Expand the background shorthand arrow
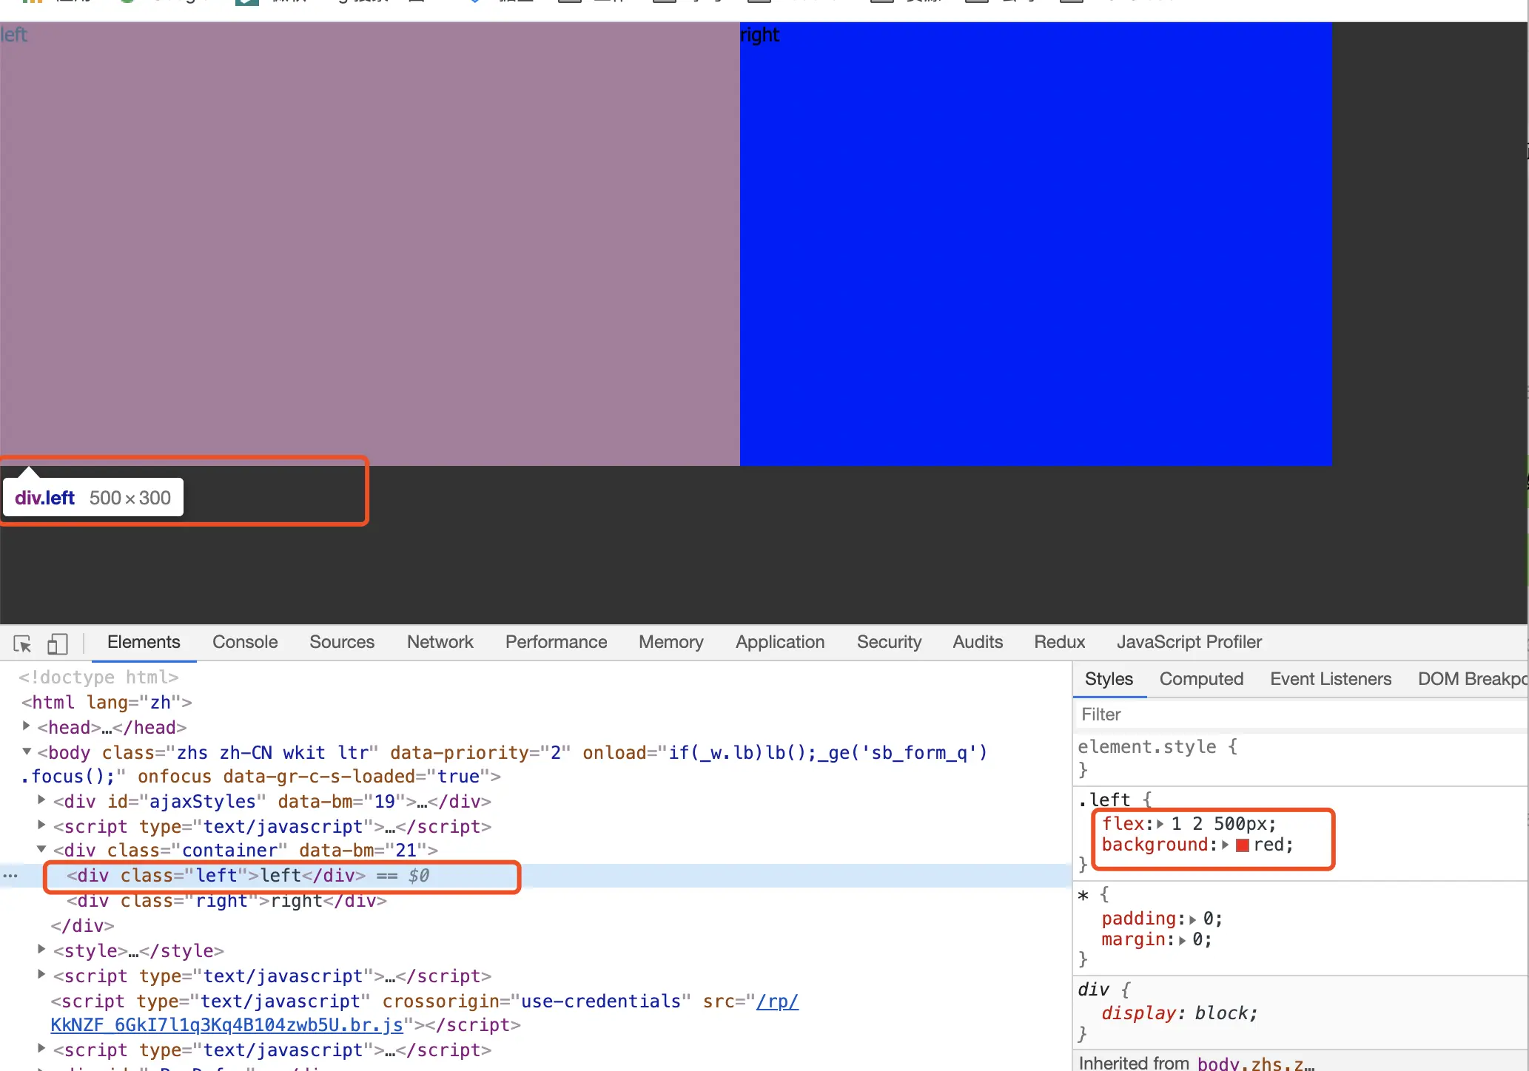 pyautogui.click(x=1226, y=845)
